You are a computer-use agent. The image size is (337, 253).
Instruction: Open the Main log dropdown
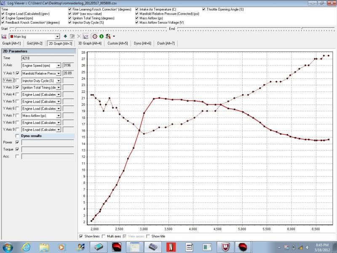pyautogui.click(x=58, y=37)
